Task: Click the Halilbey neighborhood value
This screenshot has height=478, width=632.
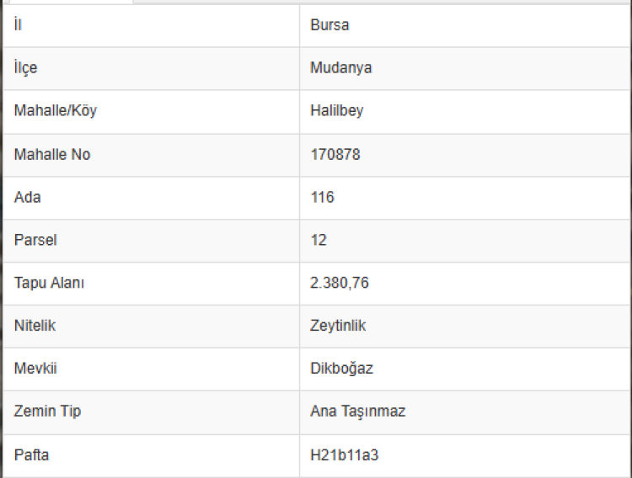Action: tap(336, 111)
